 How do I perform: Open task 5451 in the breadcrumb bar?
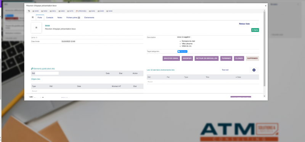pyautogui.click(x=53, y=11)
